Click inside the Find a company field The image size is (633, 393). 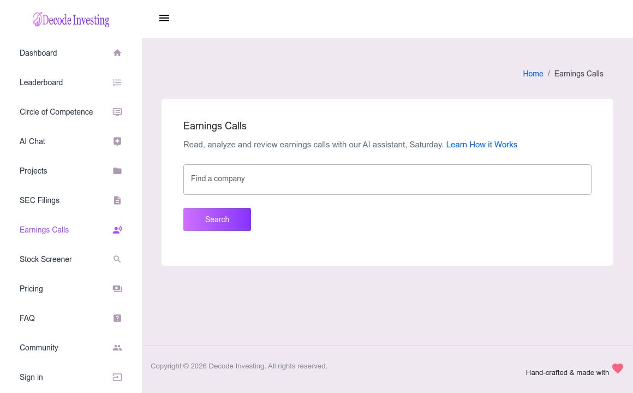pos(387,179)
